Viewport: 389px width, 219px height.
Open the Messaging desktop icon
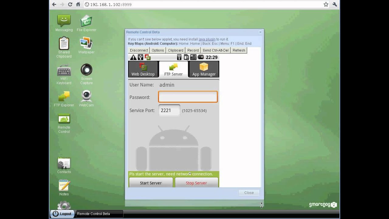point(64,23)
